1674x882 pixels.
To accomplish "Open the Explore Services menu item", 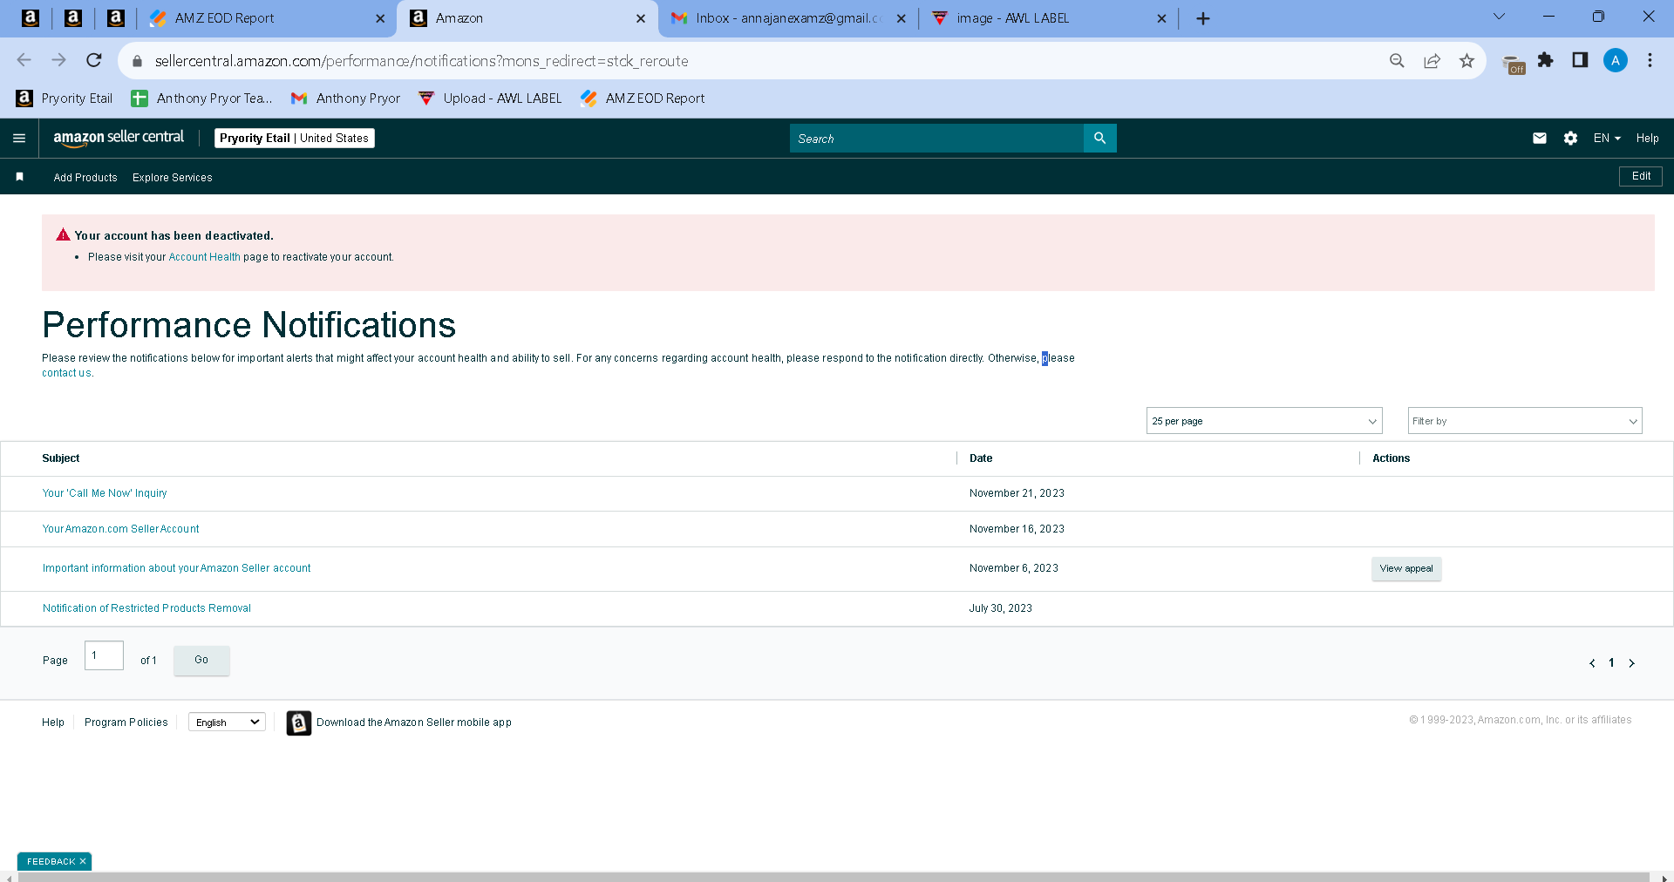I will (x=173, y=178).
